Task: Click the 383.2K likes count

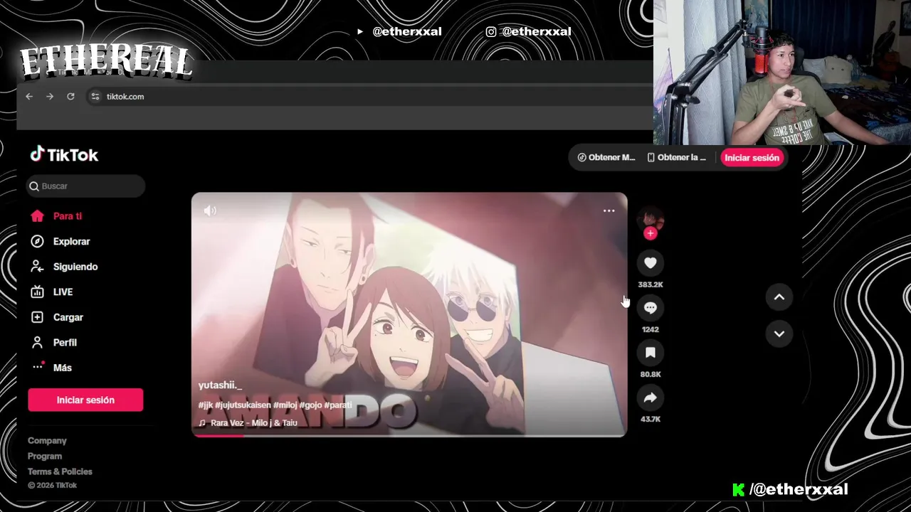Action: (650, 284)
